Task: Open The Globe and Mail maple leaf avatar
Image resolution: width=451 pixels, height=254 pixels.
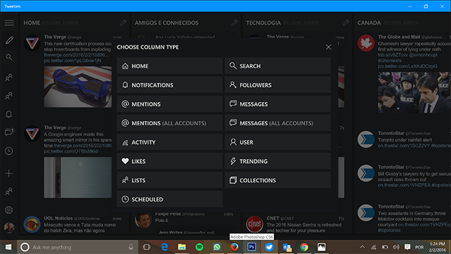Action: (366, 43)
